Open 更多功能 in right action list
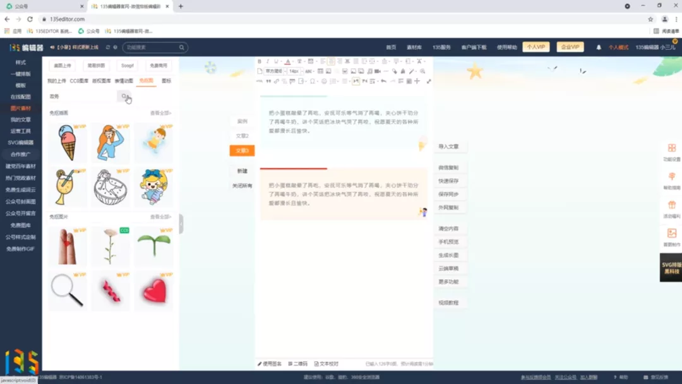This screenshot has height=384, width=682. click(448, 282)
